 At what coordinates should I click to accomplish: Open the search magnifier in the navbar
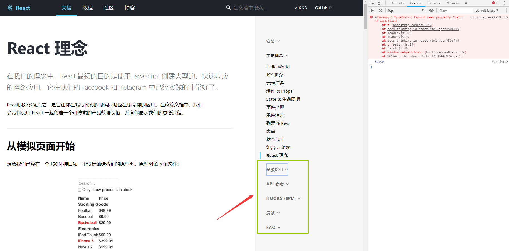228,8
